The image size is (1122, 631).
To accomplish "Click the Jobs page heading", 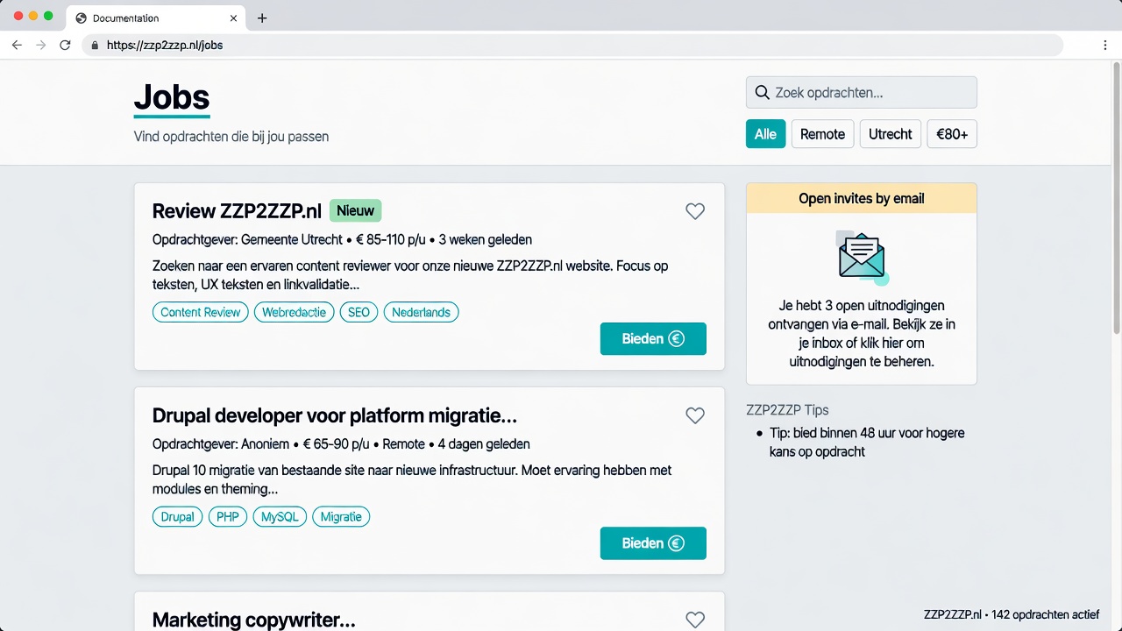I will [x=172, y=97].
